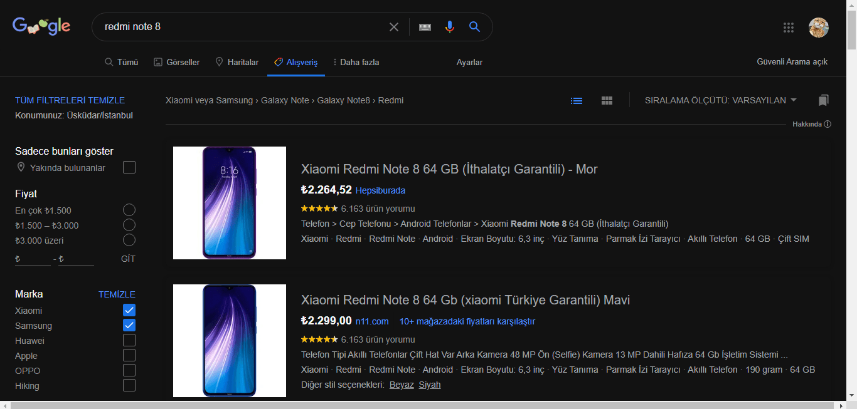The image size is (857, 409).
Task: Open Güvenli Arama açık setting
Action: 792,61
